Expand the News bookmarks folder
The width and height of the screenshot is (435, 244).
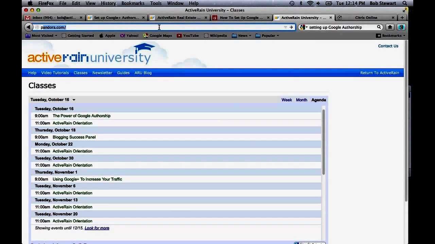click(242, 36)
